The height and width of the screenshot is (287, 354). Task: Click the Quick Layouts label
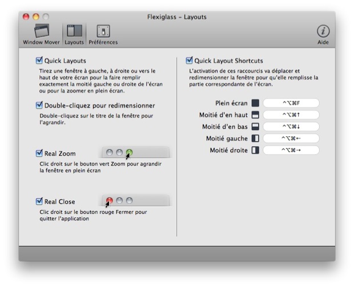point(65,60)
